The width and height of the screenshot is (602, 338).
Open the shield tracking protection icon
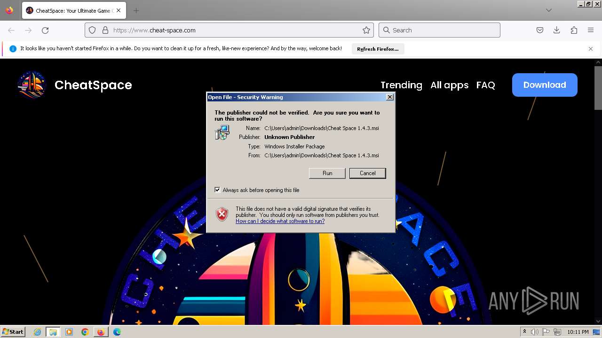92,30
